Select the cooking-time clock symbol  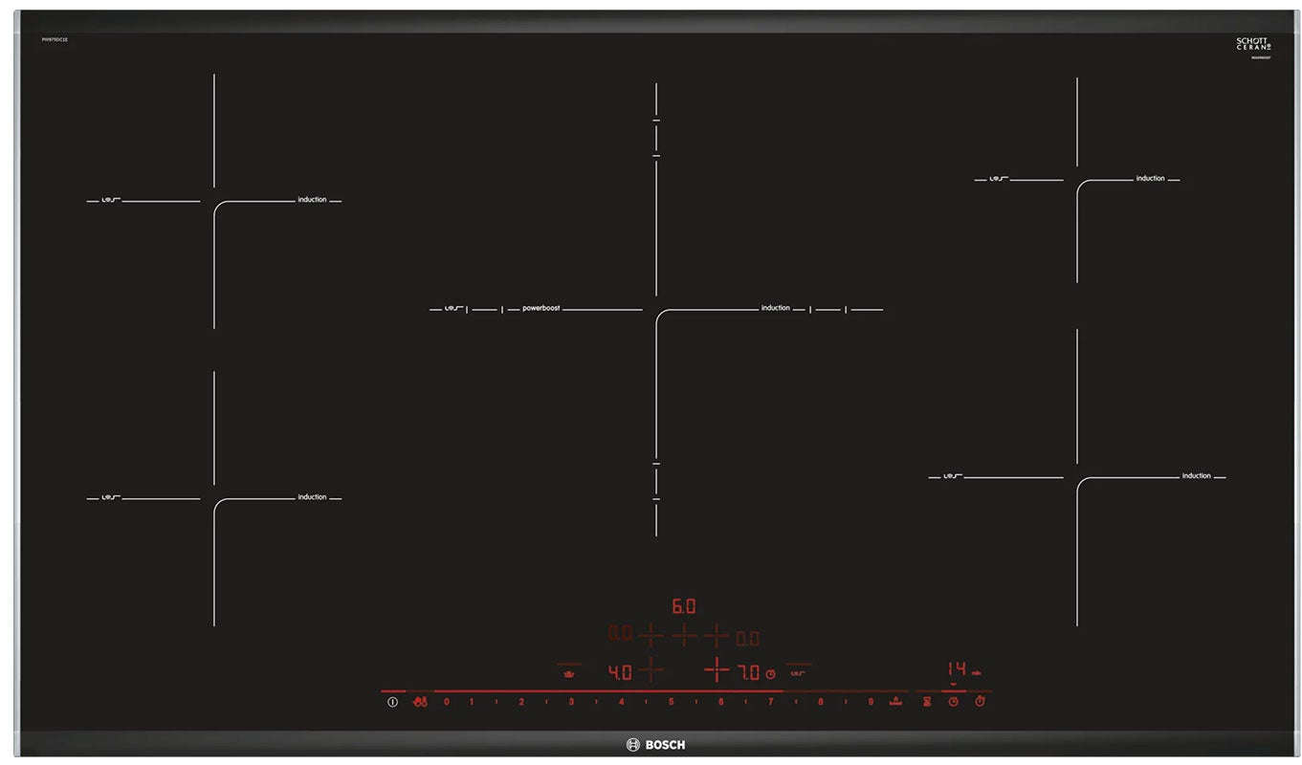click(954, 702)
